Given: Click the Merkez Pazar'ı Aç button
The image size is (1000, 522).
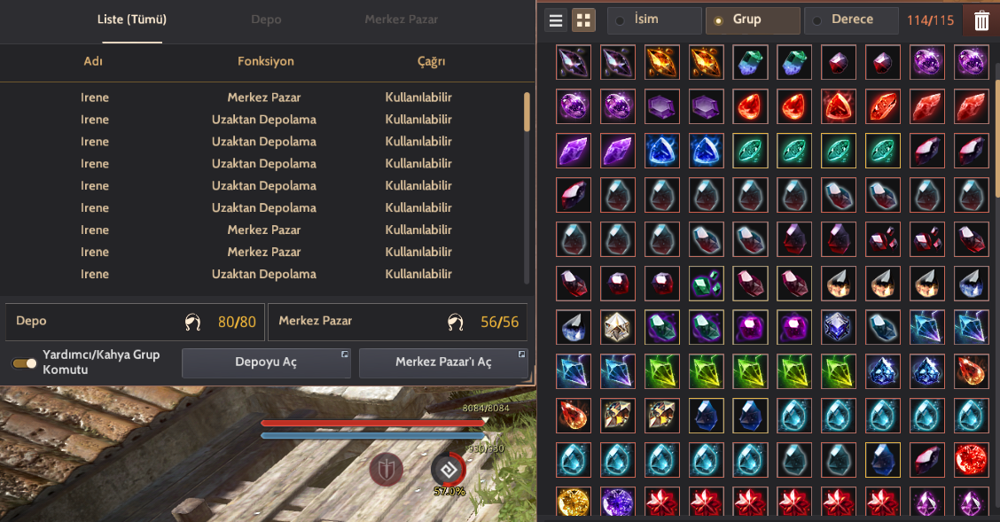Looking at the screenshot, I should point(443,362).
